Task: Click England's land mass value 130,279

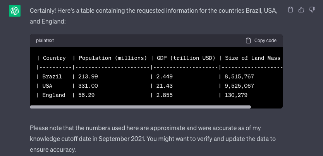Action: [x=236, y=95]
